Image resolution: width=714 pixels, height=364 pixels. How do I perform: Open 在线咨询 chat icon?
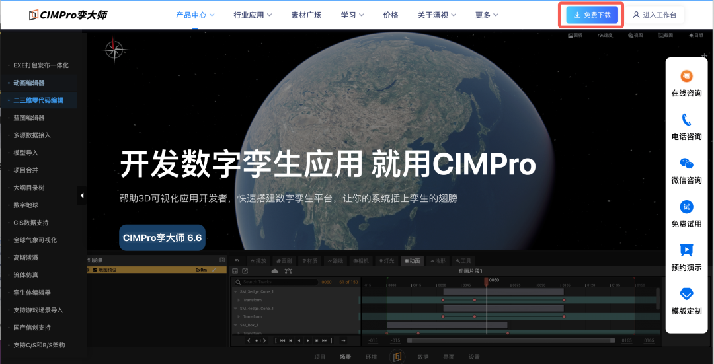point(686,76)
